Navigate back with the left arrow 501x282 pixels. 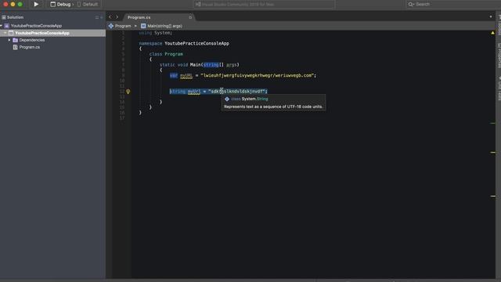pos(110,17)
